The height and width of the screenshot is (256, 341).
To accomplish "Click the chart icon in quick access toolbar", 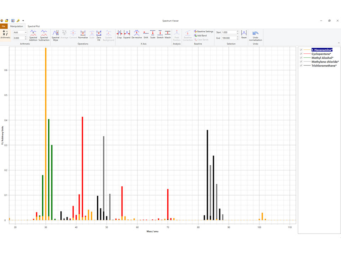I will 13,21.
